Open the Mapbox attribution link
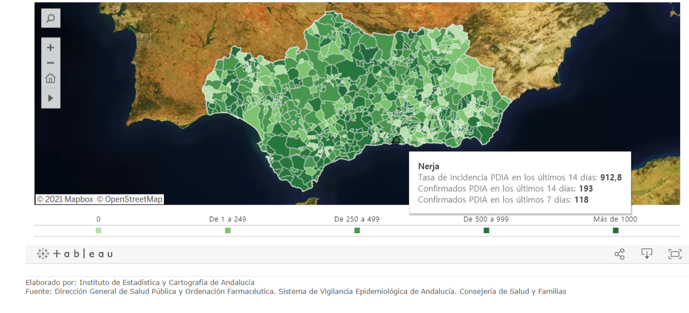The width and height of the screenshot is (689, 313). (x=65, y=199)
